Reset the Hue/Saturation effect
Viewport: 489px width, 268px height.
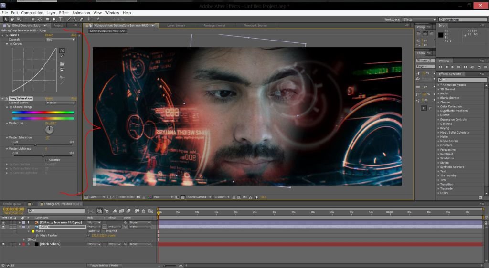(x=49, y=98)
